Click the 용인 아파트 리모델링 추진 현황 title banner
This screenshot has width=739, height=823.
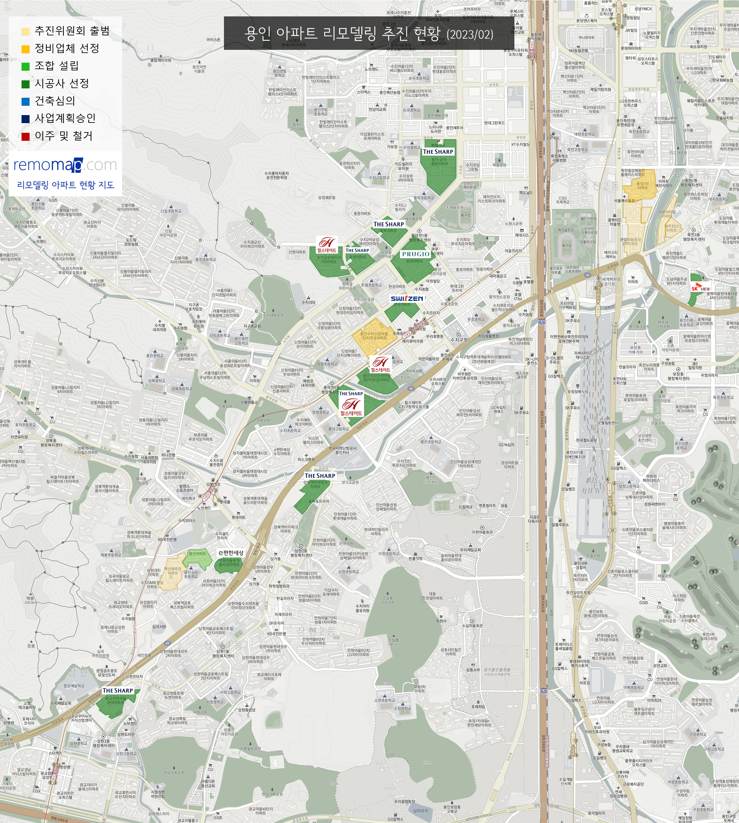pyautogui.click(x=369, y=33)
